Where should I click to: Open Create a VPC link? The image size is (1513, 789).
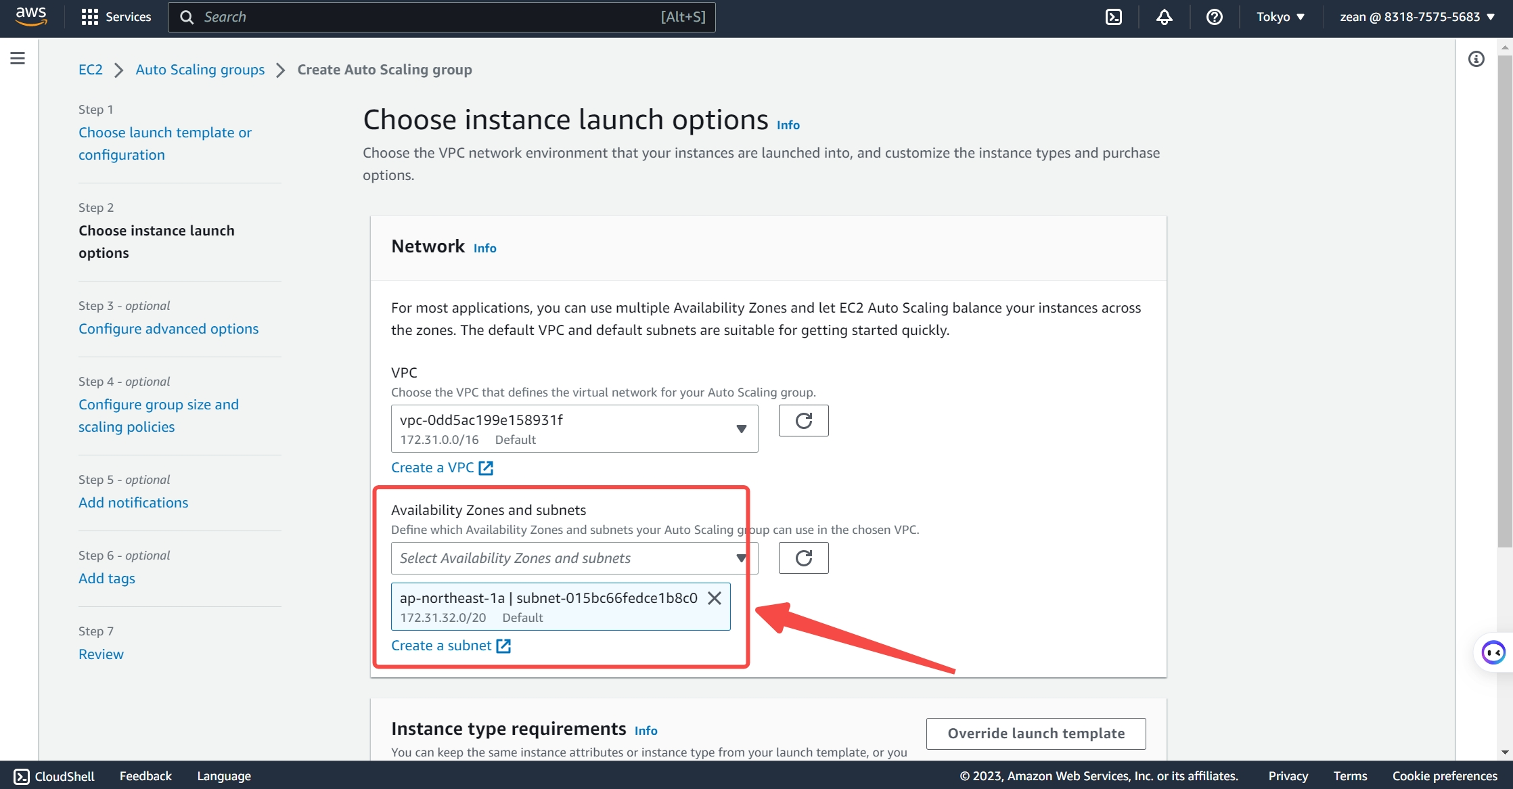point(442,468)
